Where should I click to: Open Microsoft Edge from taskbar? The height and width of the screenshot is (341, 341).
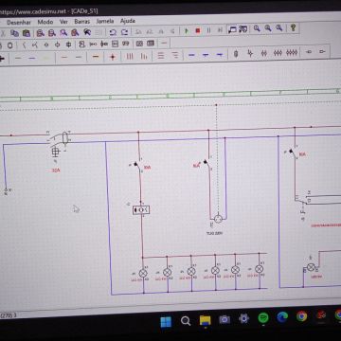tap(282, 317)
